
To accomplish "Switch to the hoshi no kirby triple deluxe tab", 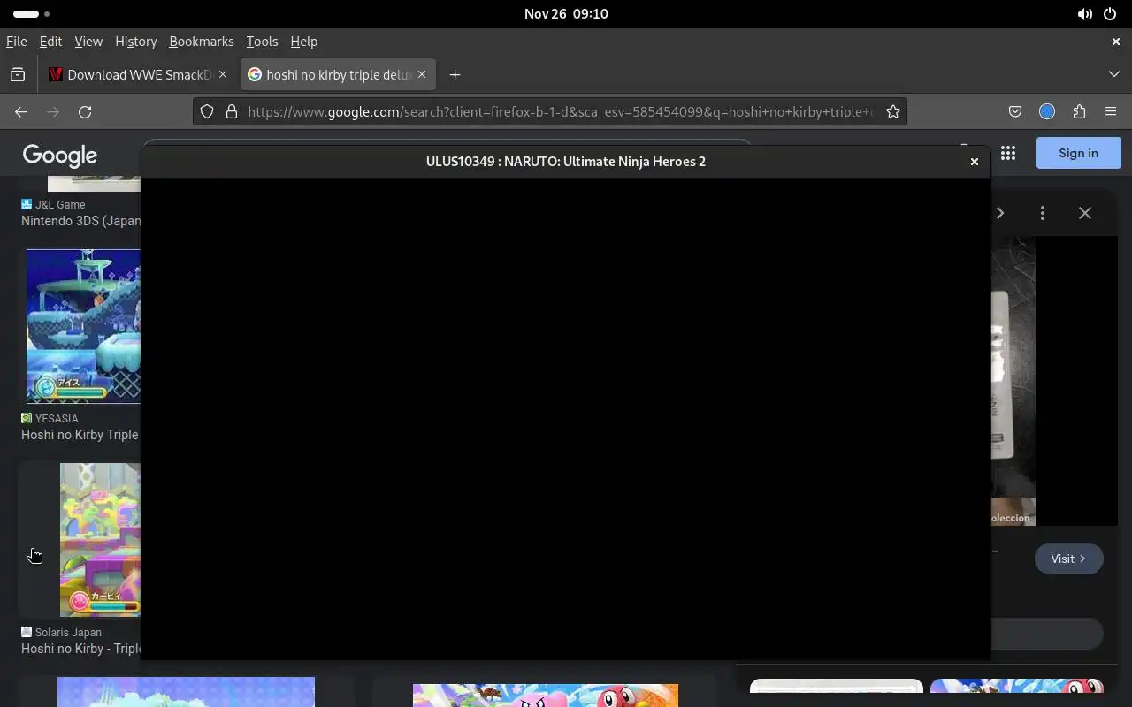I will pyautogui.click(x=337, y=74).
